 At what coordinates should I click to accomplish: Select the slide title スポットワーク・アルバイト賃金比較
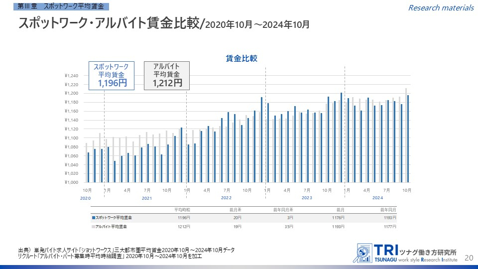[x=110, y=23]
